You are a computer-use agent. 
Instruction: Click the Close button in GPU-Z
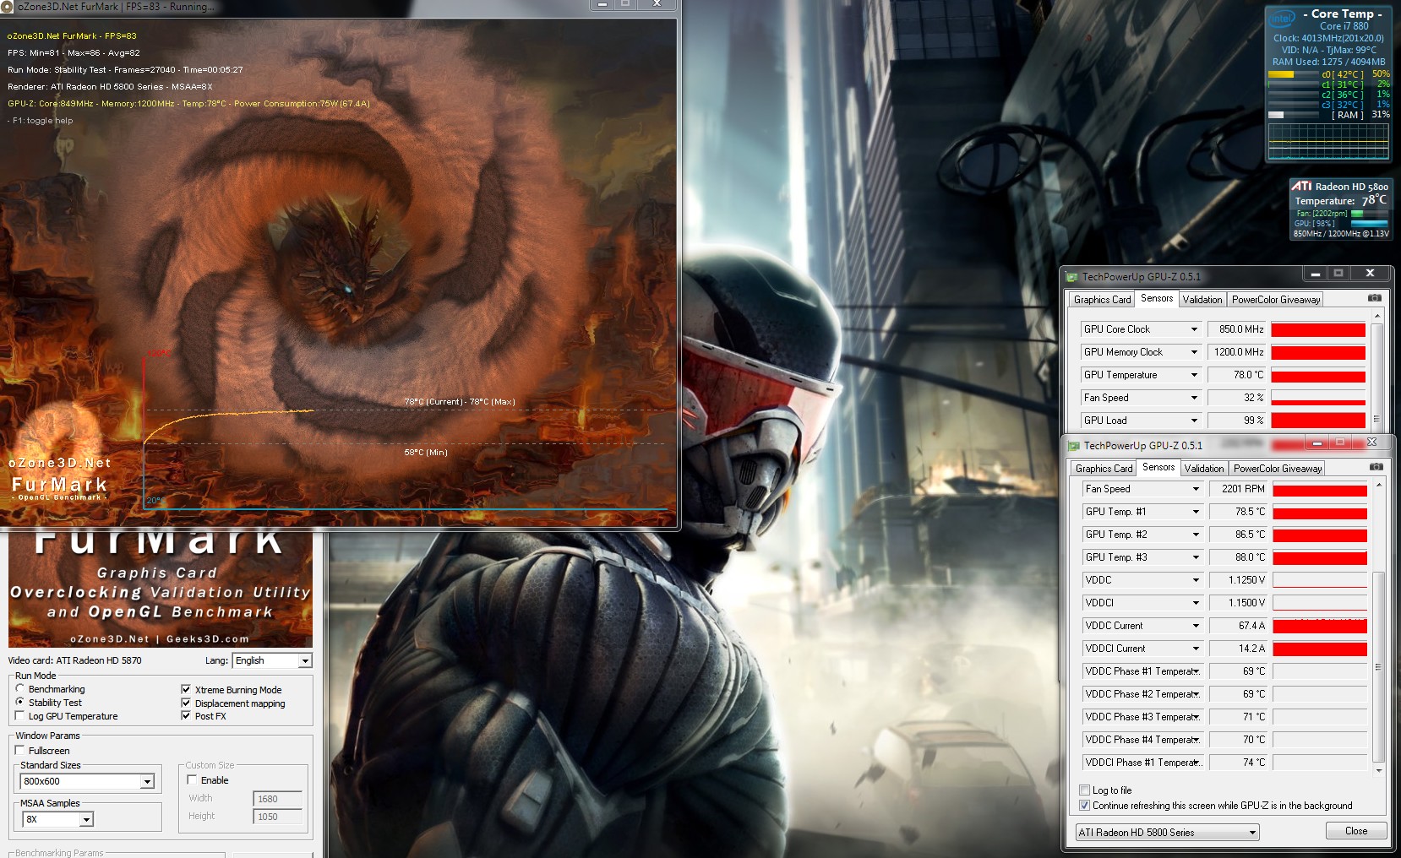click(x=1356, y=831)
